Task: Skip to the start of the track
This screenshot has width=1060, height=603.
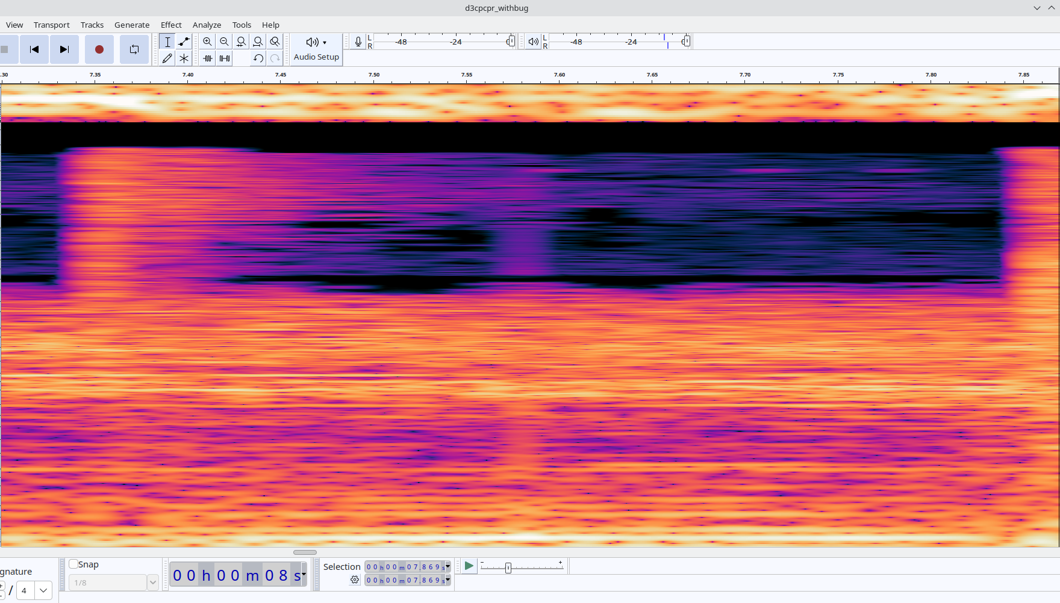Action: pos(34,49)
